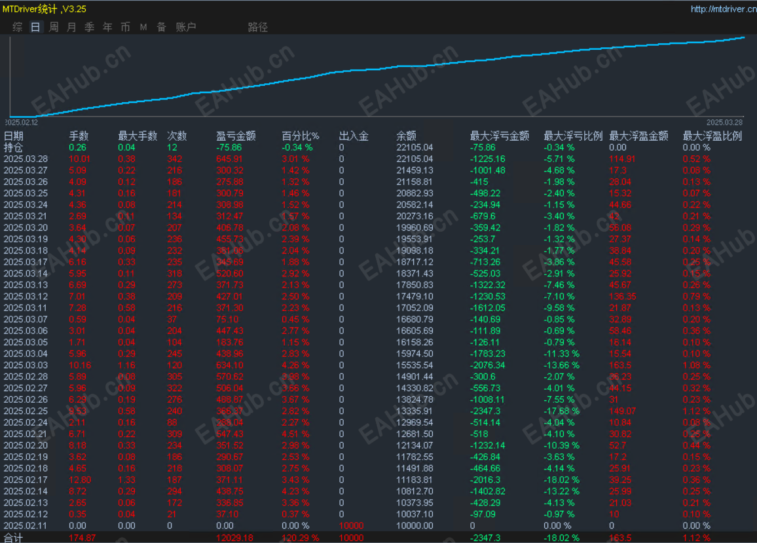This screenshot has height=543, width=757.
Task: Open the 备 notes tab
Action: click(x=161, y=27)
